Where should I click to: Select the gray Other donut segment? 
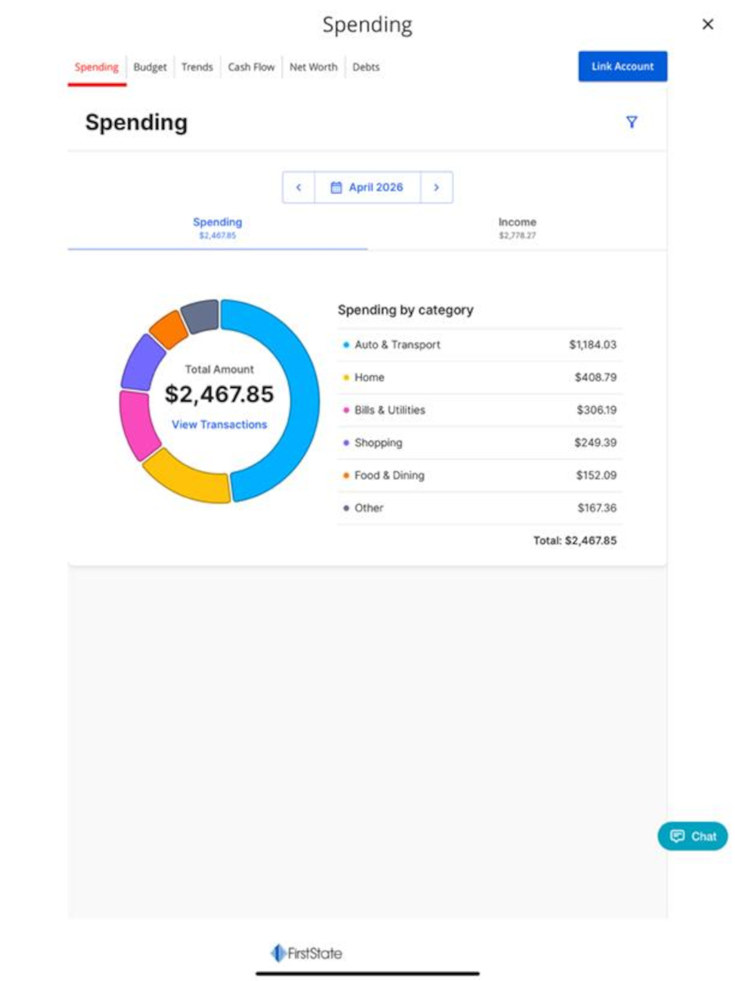click(201, 316)
